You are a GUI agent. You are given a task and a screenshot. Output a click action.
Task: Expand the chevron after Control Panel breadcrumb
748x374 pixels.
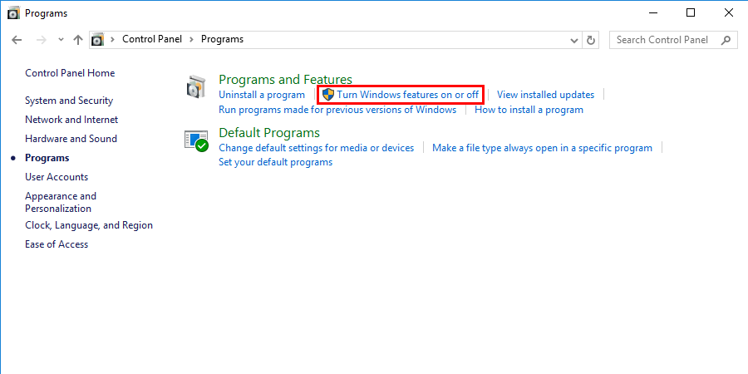191,40
